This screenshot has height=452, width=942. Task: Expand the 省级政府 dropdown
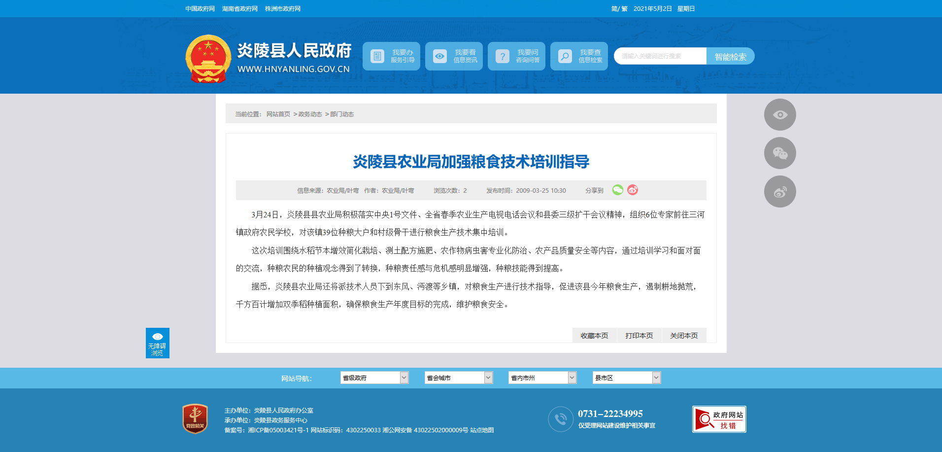(374, 378)
